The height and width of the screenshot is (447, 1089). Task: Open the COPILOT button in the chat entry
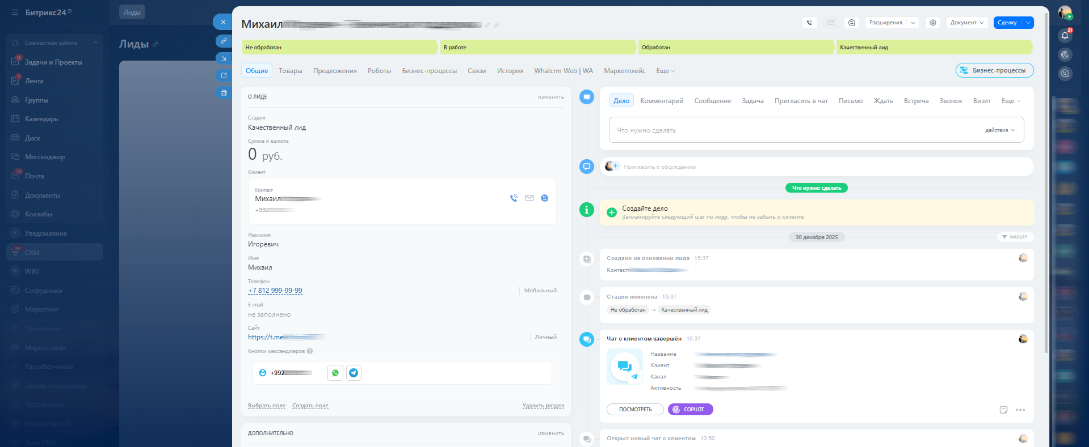(x=690, y=410)
